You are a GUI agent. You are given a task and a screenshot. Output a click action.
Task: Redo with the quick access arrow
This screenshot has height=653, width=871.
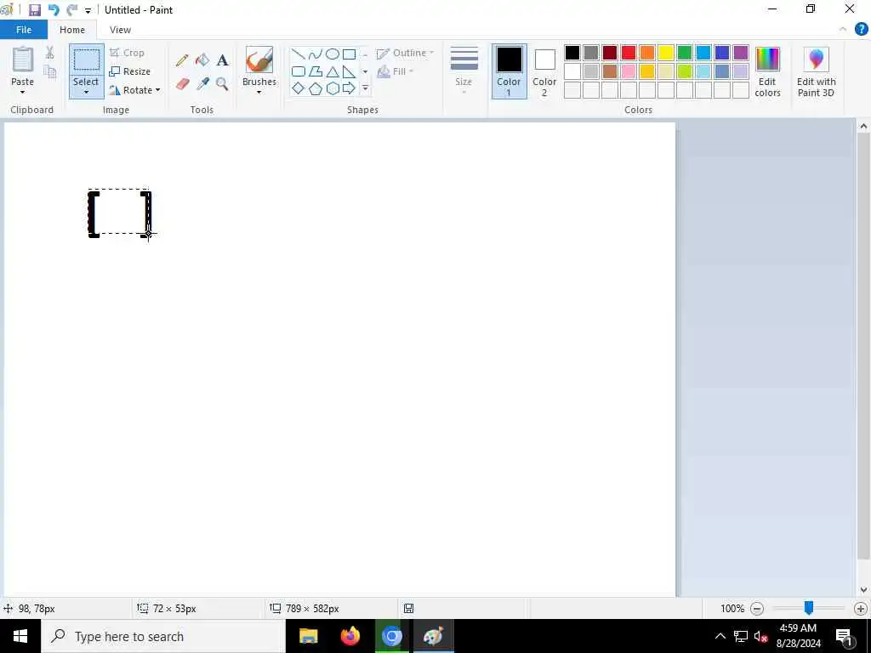(x=71, y=10)
